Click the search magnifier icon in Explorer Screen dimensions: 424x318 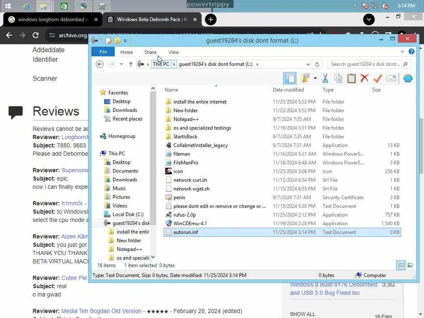coord(405,64)
